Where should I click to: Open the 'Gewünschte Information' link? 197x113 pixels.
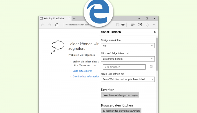(86, 77)
